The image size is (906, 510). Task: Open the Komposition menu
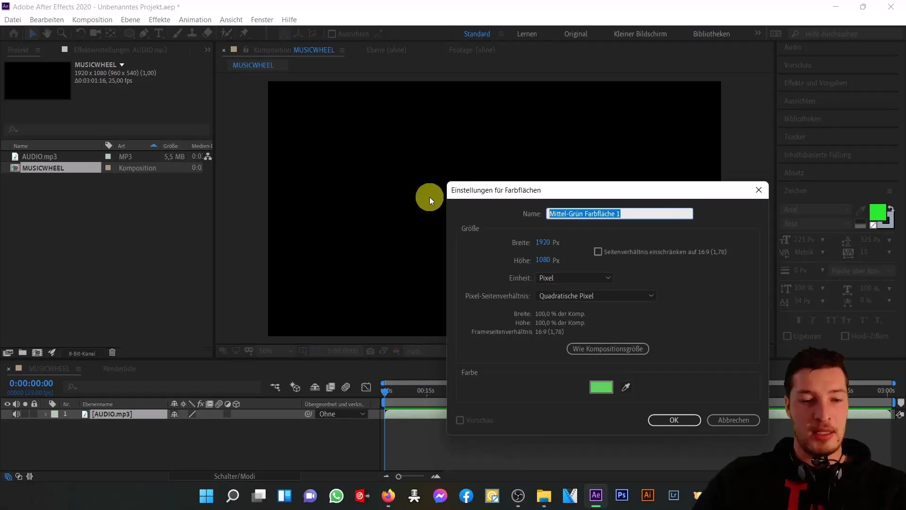tap(92, 20)
